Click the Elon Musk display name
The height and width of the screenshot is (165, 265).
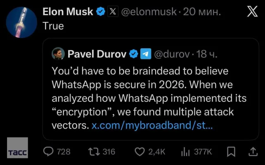[x=68, y=12]
